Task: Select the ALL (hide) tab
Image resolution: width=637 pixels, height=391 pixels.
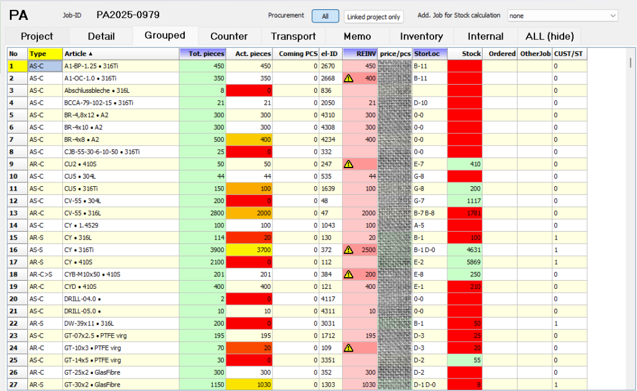Action: pyautogui.click(x=549, y=36)
